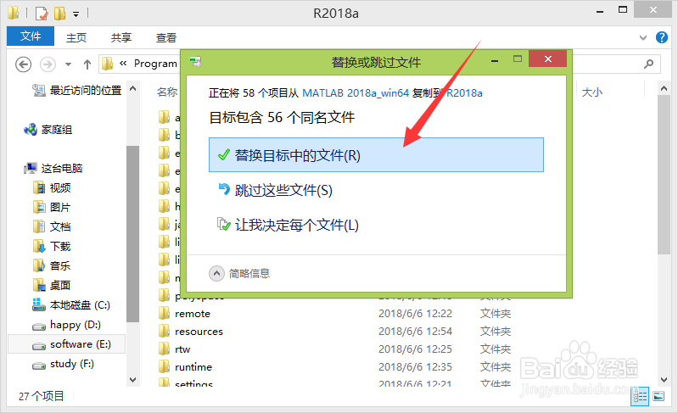The height and width of the screenshot is (413, 678).
Task: Click file list scroll up arrow
Action: 664,88
